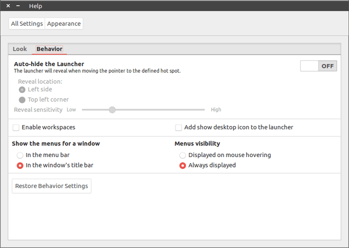Select the Behavior tab
The height and width of the screenshot is (248, 349).
(x=49, y=49)
